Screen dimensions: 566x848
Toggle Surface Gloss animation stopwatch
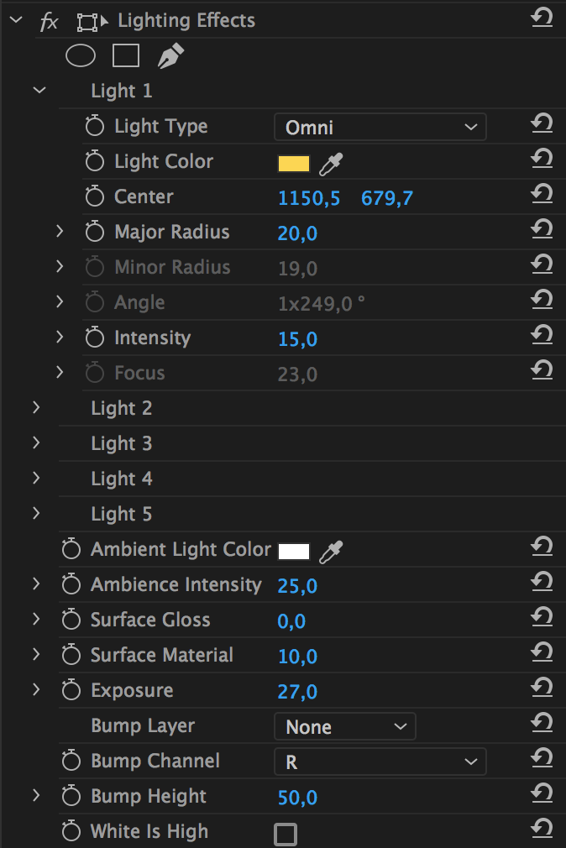coord(71,620)
